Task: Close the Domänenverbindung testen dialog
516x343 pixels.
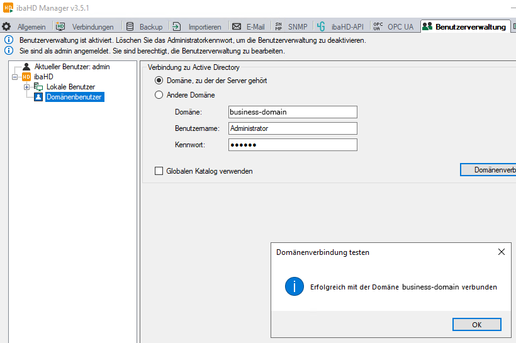Action: pos(502,252)
